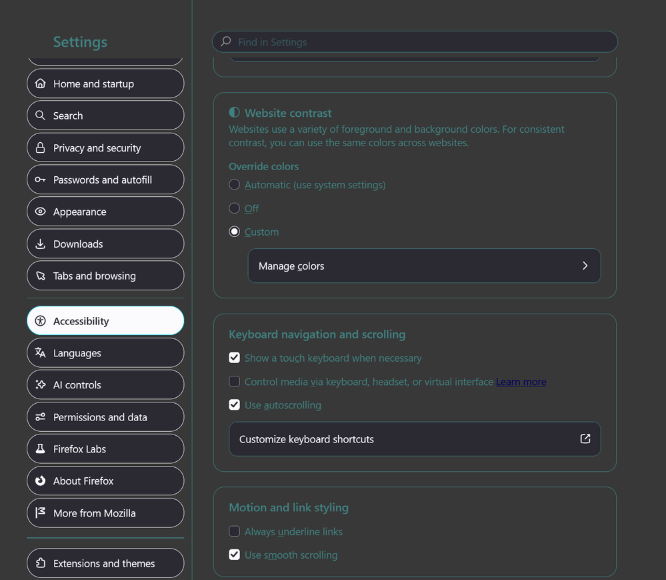
Task: Click the Appearance eye icon
Action: tap(41, 212)
